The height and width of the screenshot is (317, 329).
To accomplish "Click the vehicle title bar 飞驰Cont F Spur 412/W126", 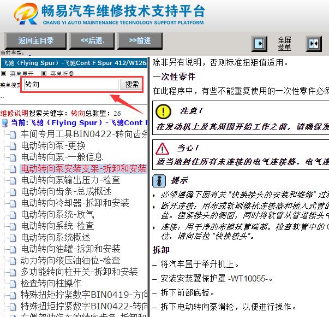I will (74, 63).
